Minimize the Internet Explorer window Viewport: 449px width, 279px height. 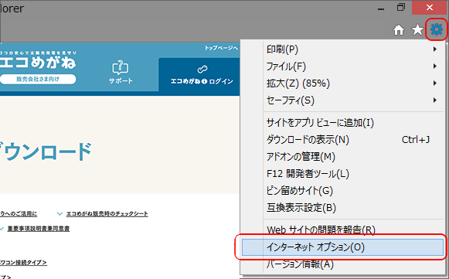point(381,9)
